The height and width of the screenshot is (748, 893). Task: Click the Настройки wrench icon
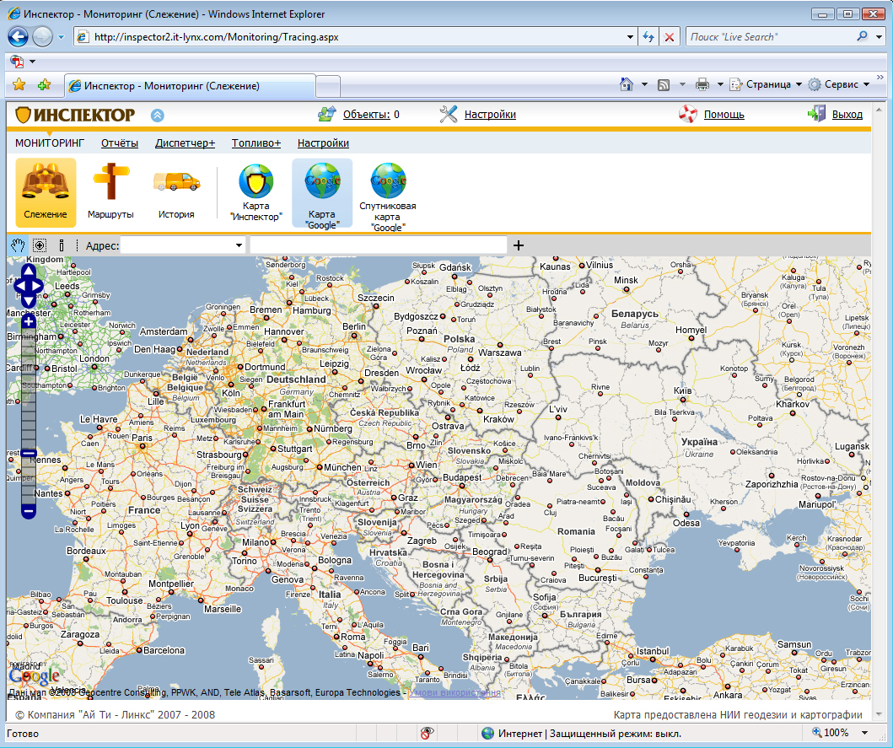[x=449, y=115]
